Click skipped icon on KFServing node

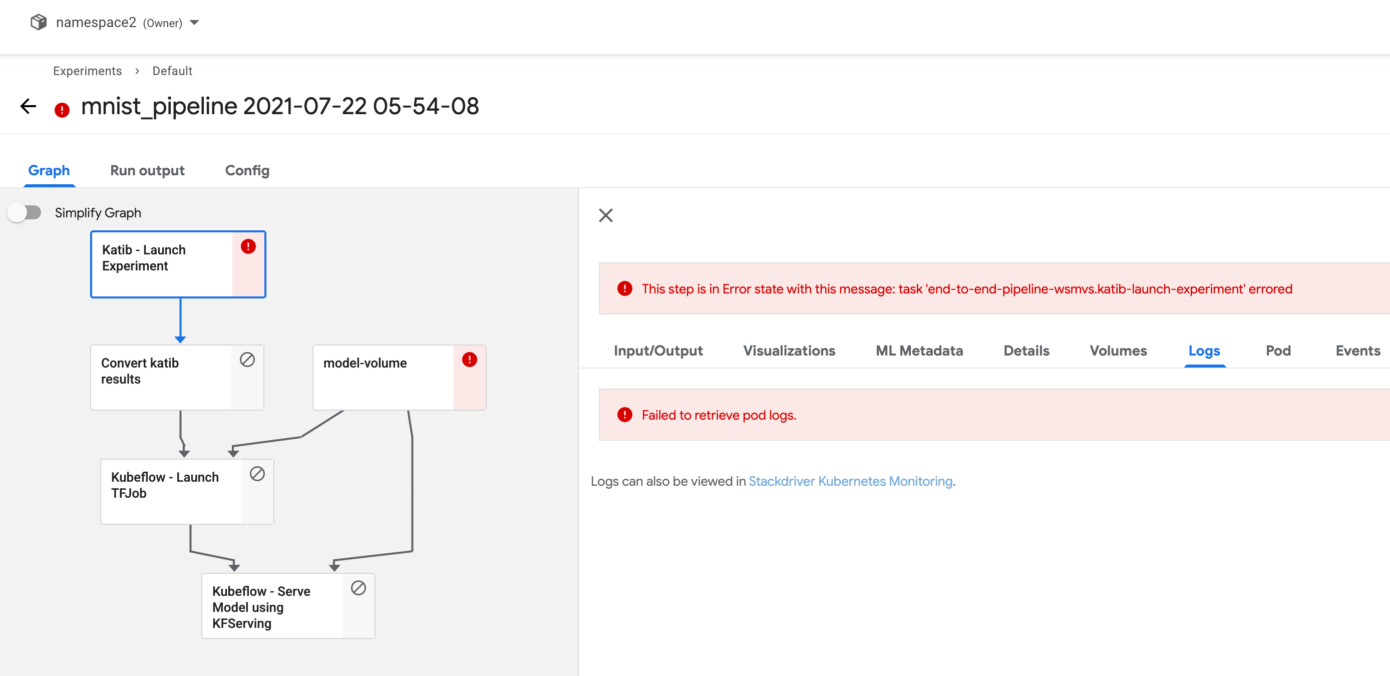[x=359, y=588]
